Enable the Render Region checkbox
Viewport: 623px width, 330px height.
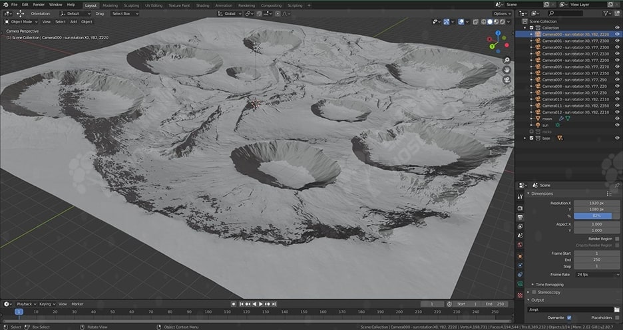(x=617, y=238)
